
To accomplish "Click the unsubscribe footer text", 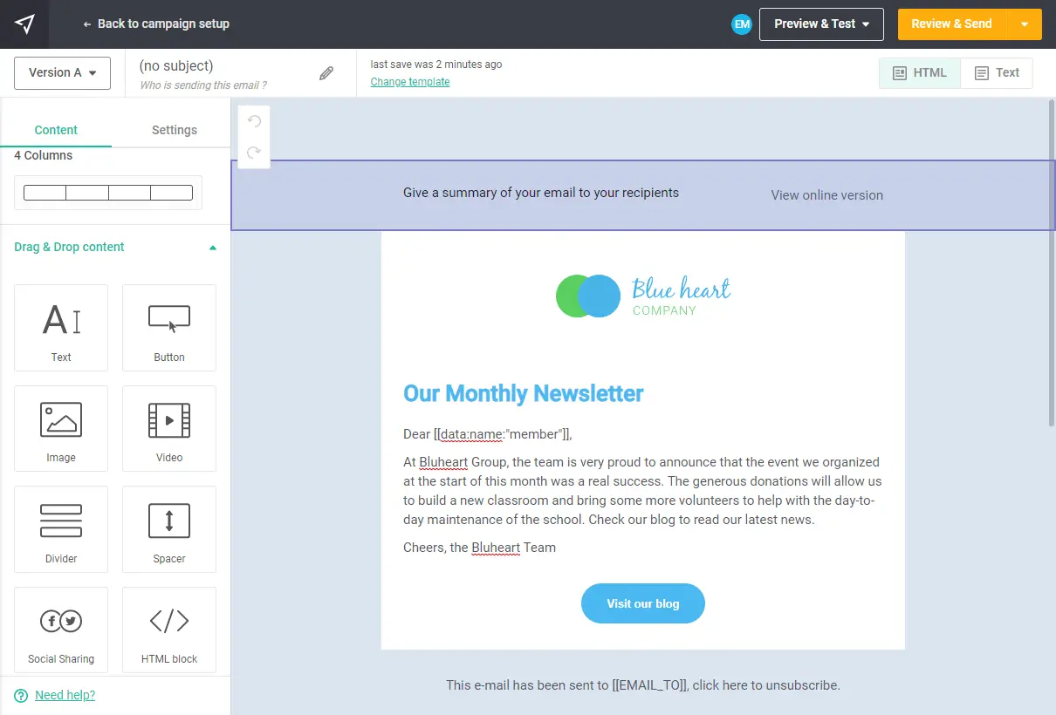I will click(x=643, y=685).
